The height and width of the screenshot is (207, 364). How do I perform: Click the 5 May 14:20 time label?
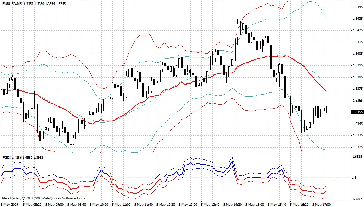point(233,205)
